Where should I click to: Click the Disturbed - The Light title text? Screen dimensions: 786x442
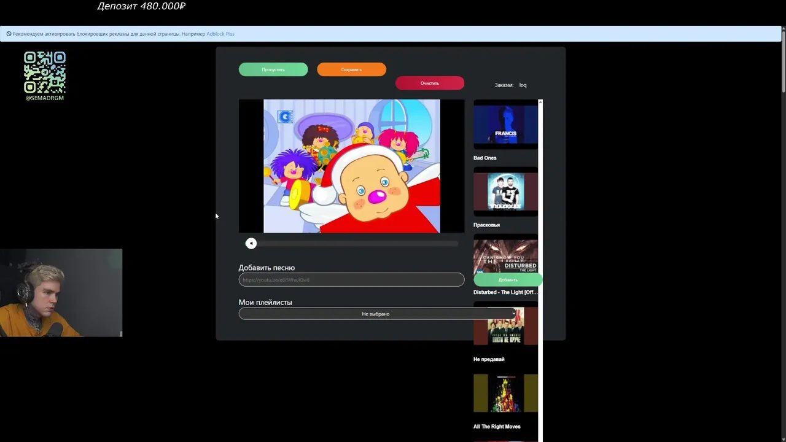[505, 292]
